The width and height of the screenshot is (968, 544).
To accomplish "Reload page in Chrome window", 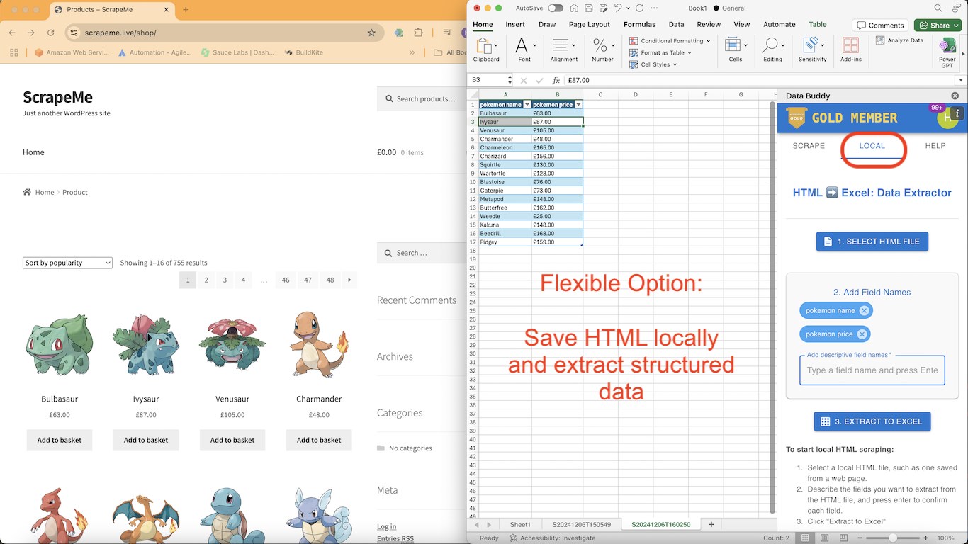I will point(50,33).
